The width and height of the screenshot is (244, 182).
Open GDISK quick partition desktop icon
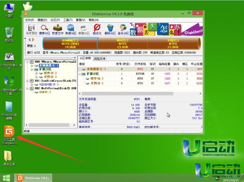coord(9,62)
